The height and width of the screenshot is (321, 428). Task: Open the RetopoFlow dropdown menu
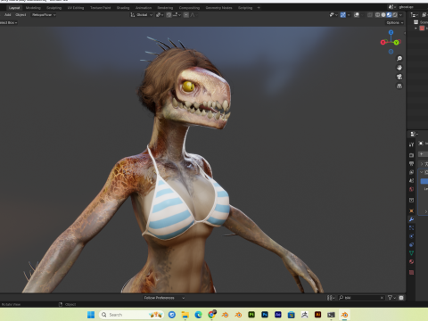click(x=44, y=15)
